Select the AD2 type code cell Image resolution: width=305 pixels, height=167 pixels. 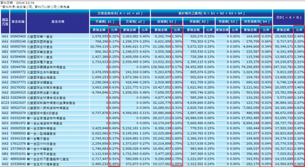5,108
